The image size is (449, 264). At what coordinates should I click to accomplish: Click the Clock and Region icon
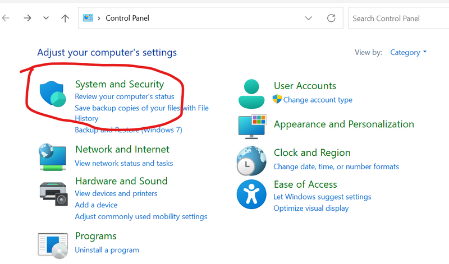(x=251, y=160)
